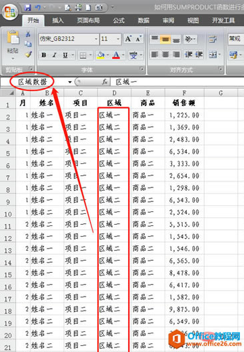Expand the name box dropdown arrow
This screenshot has width=244, height=352.
click(70, 82)
